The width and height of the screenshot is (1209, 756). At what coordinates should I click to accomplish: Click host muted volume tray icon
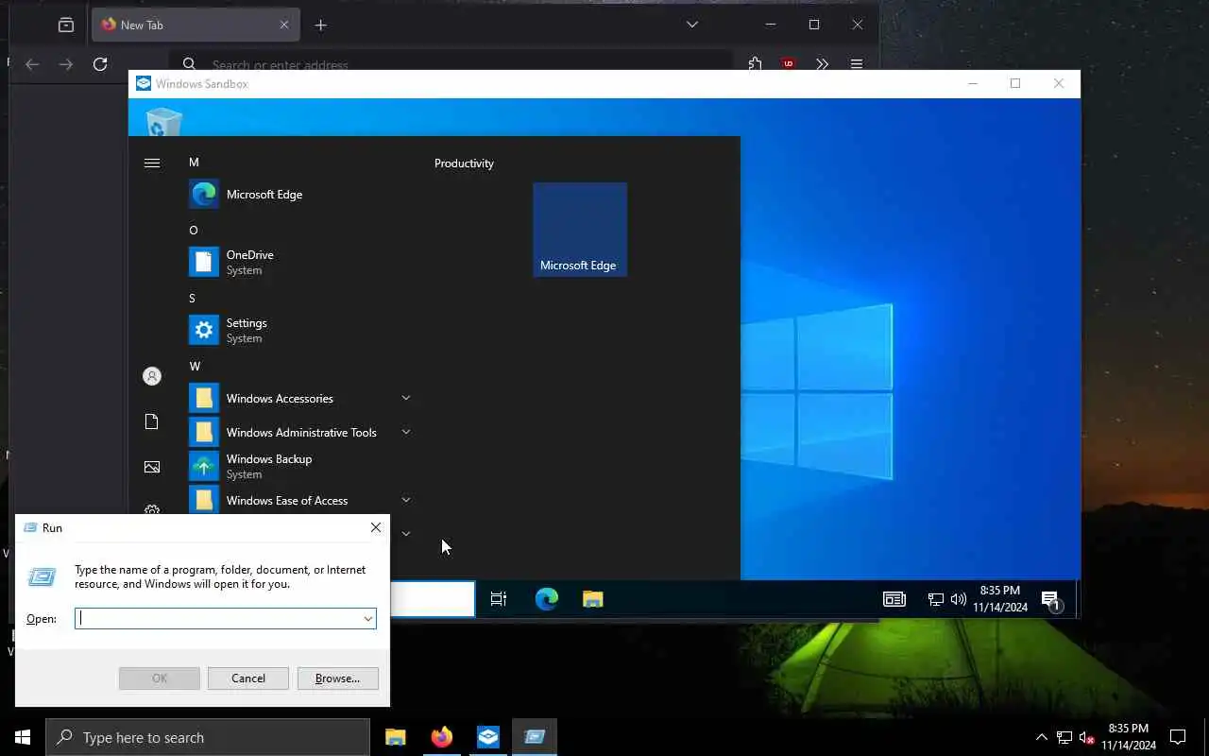1086,737
